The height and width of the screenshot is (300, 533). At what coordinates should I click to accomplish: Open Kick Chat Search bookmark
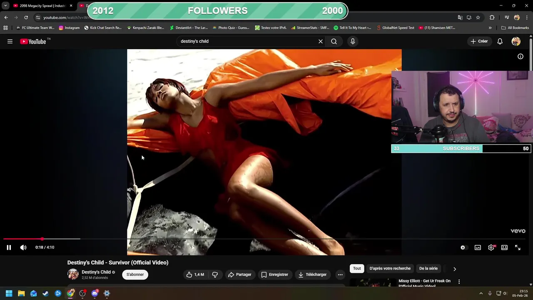(x=103, y=28)
